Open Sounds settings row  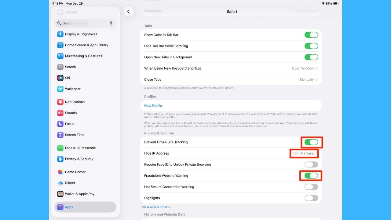pyautogui.click(x=85, y=113)
